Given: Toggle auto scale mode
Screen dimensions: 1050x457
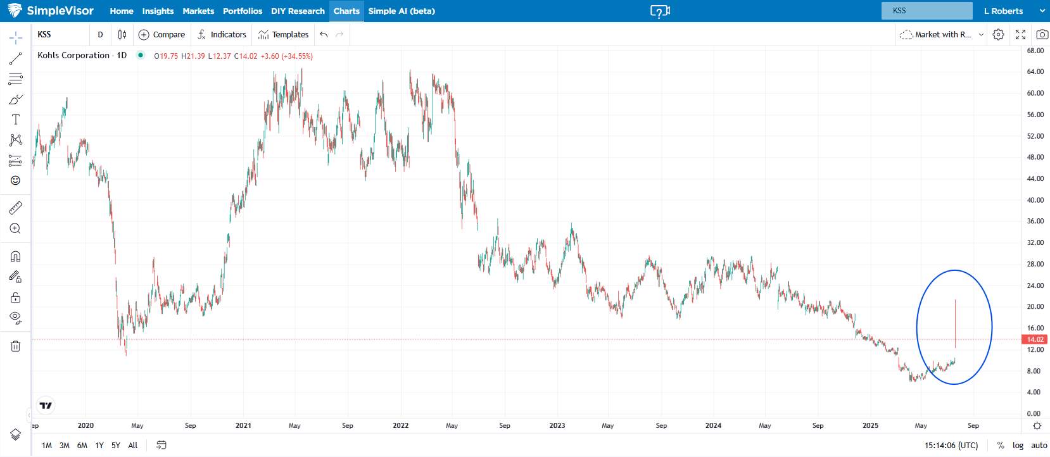Looking at the screenshot, I should (1039, 445).
